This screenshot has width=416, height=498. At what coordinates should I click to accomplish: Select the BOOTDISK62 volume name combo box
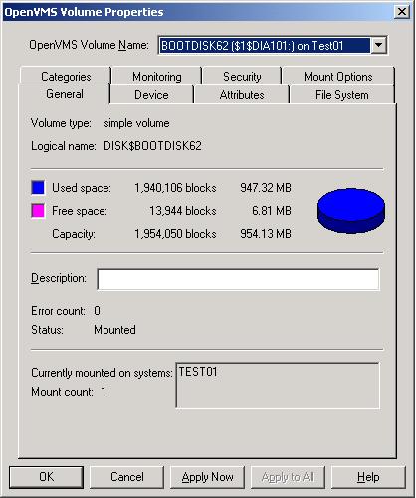[273, 45]
